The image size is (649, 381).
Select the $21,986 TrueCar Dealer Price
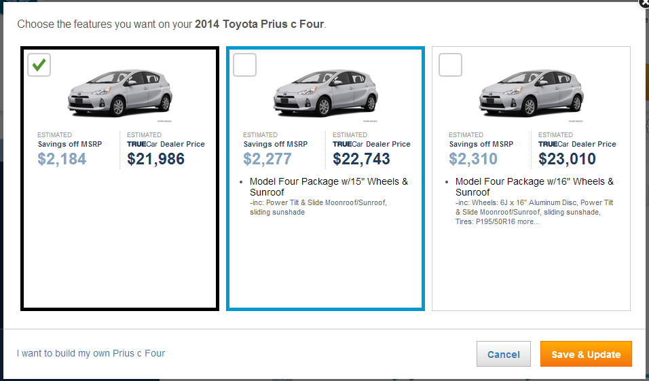(x=155, y=160)
